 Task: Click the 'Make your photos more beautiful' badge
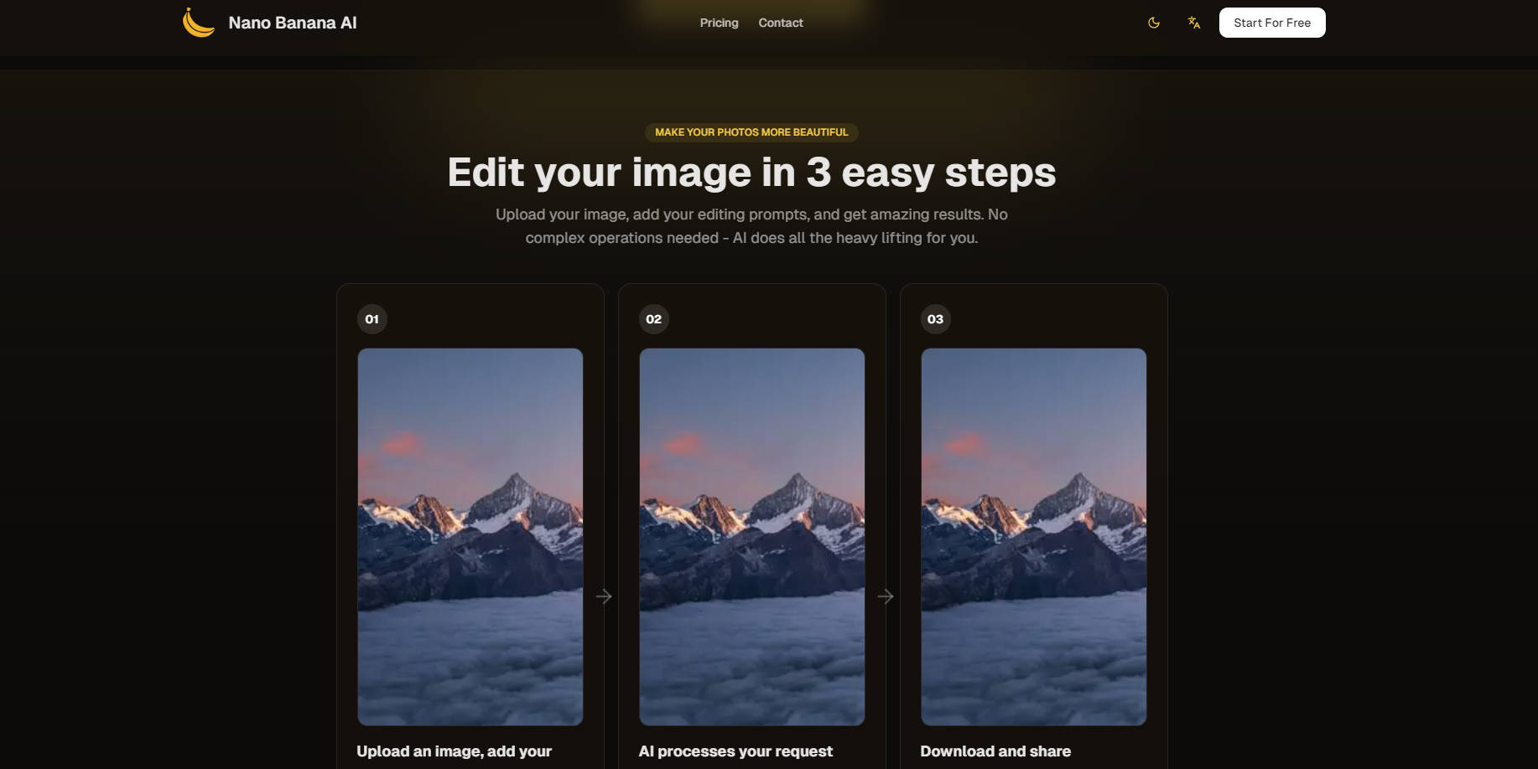751,132
